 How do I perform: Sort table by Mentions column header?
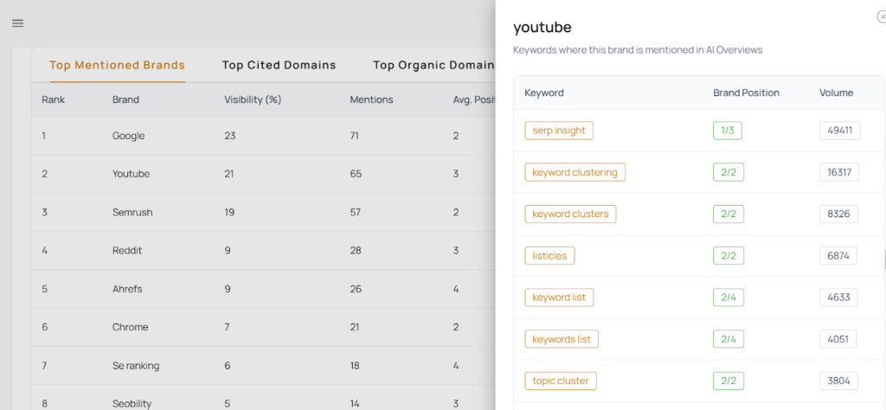tap(371, 99)
